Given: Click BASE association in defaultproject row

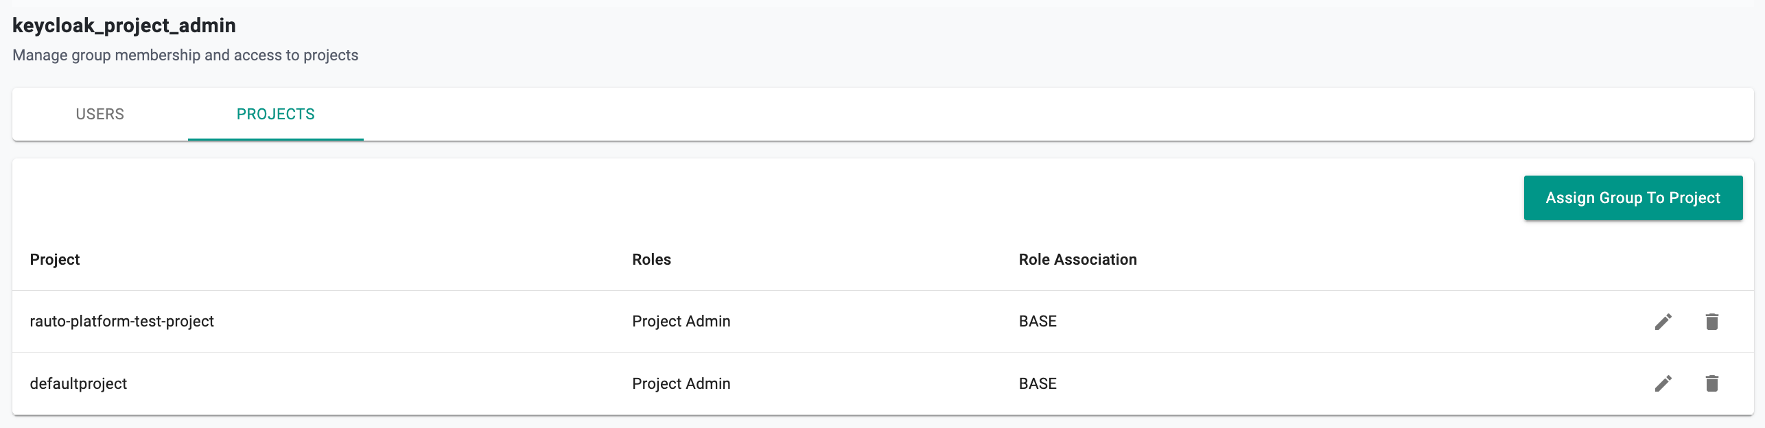Looking at the screenshot, I should [1038, 383].
